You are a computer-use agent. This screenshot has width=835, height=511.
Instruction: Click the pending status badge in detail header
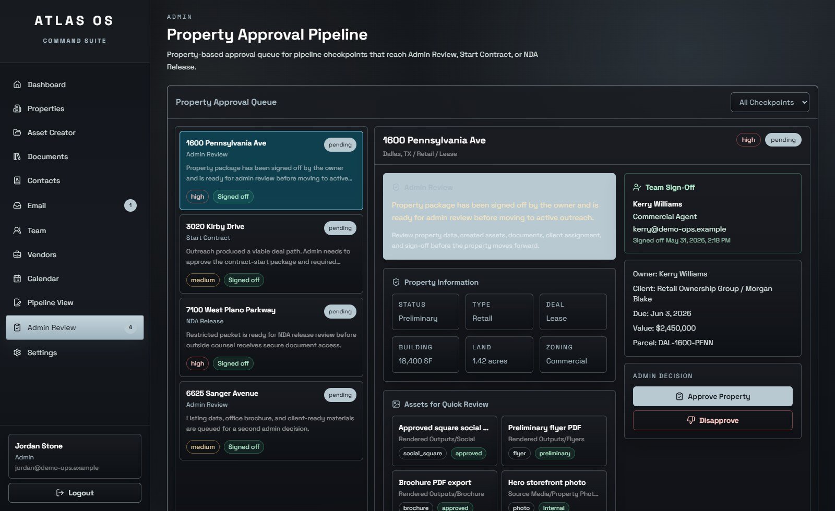coord(783,140)
